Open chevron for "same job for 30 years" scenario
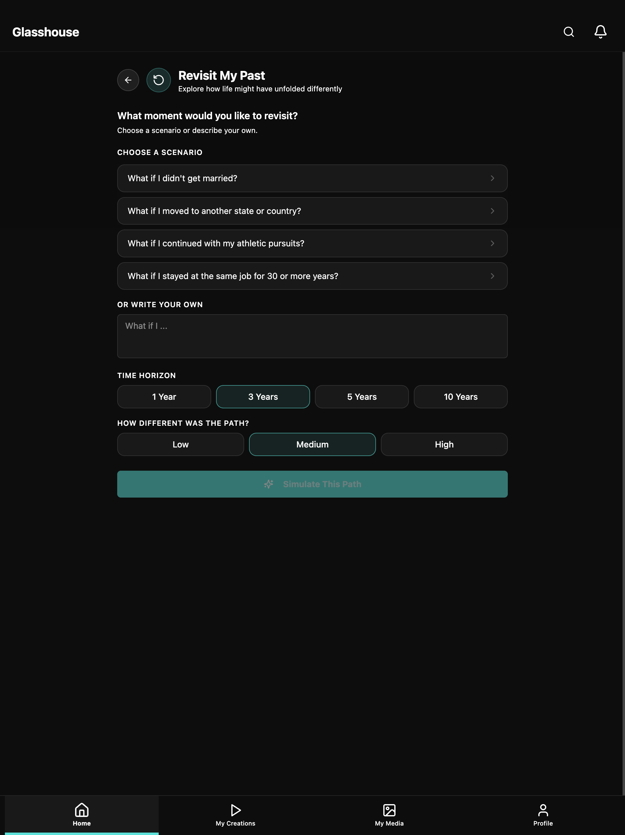Image resolution: width=625 pixels, height=835 pixels. pyautogui.click(x=492, y=276)
